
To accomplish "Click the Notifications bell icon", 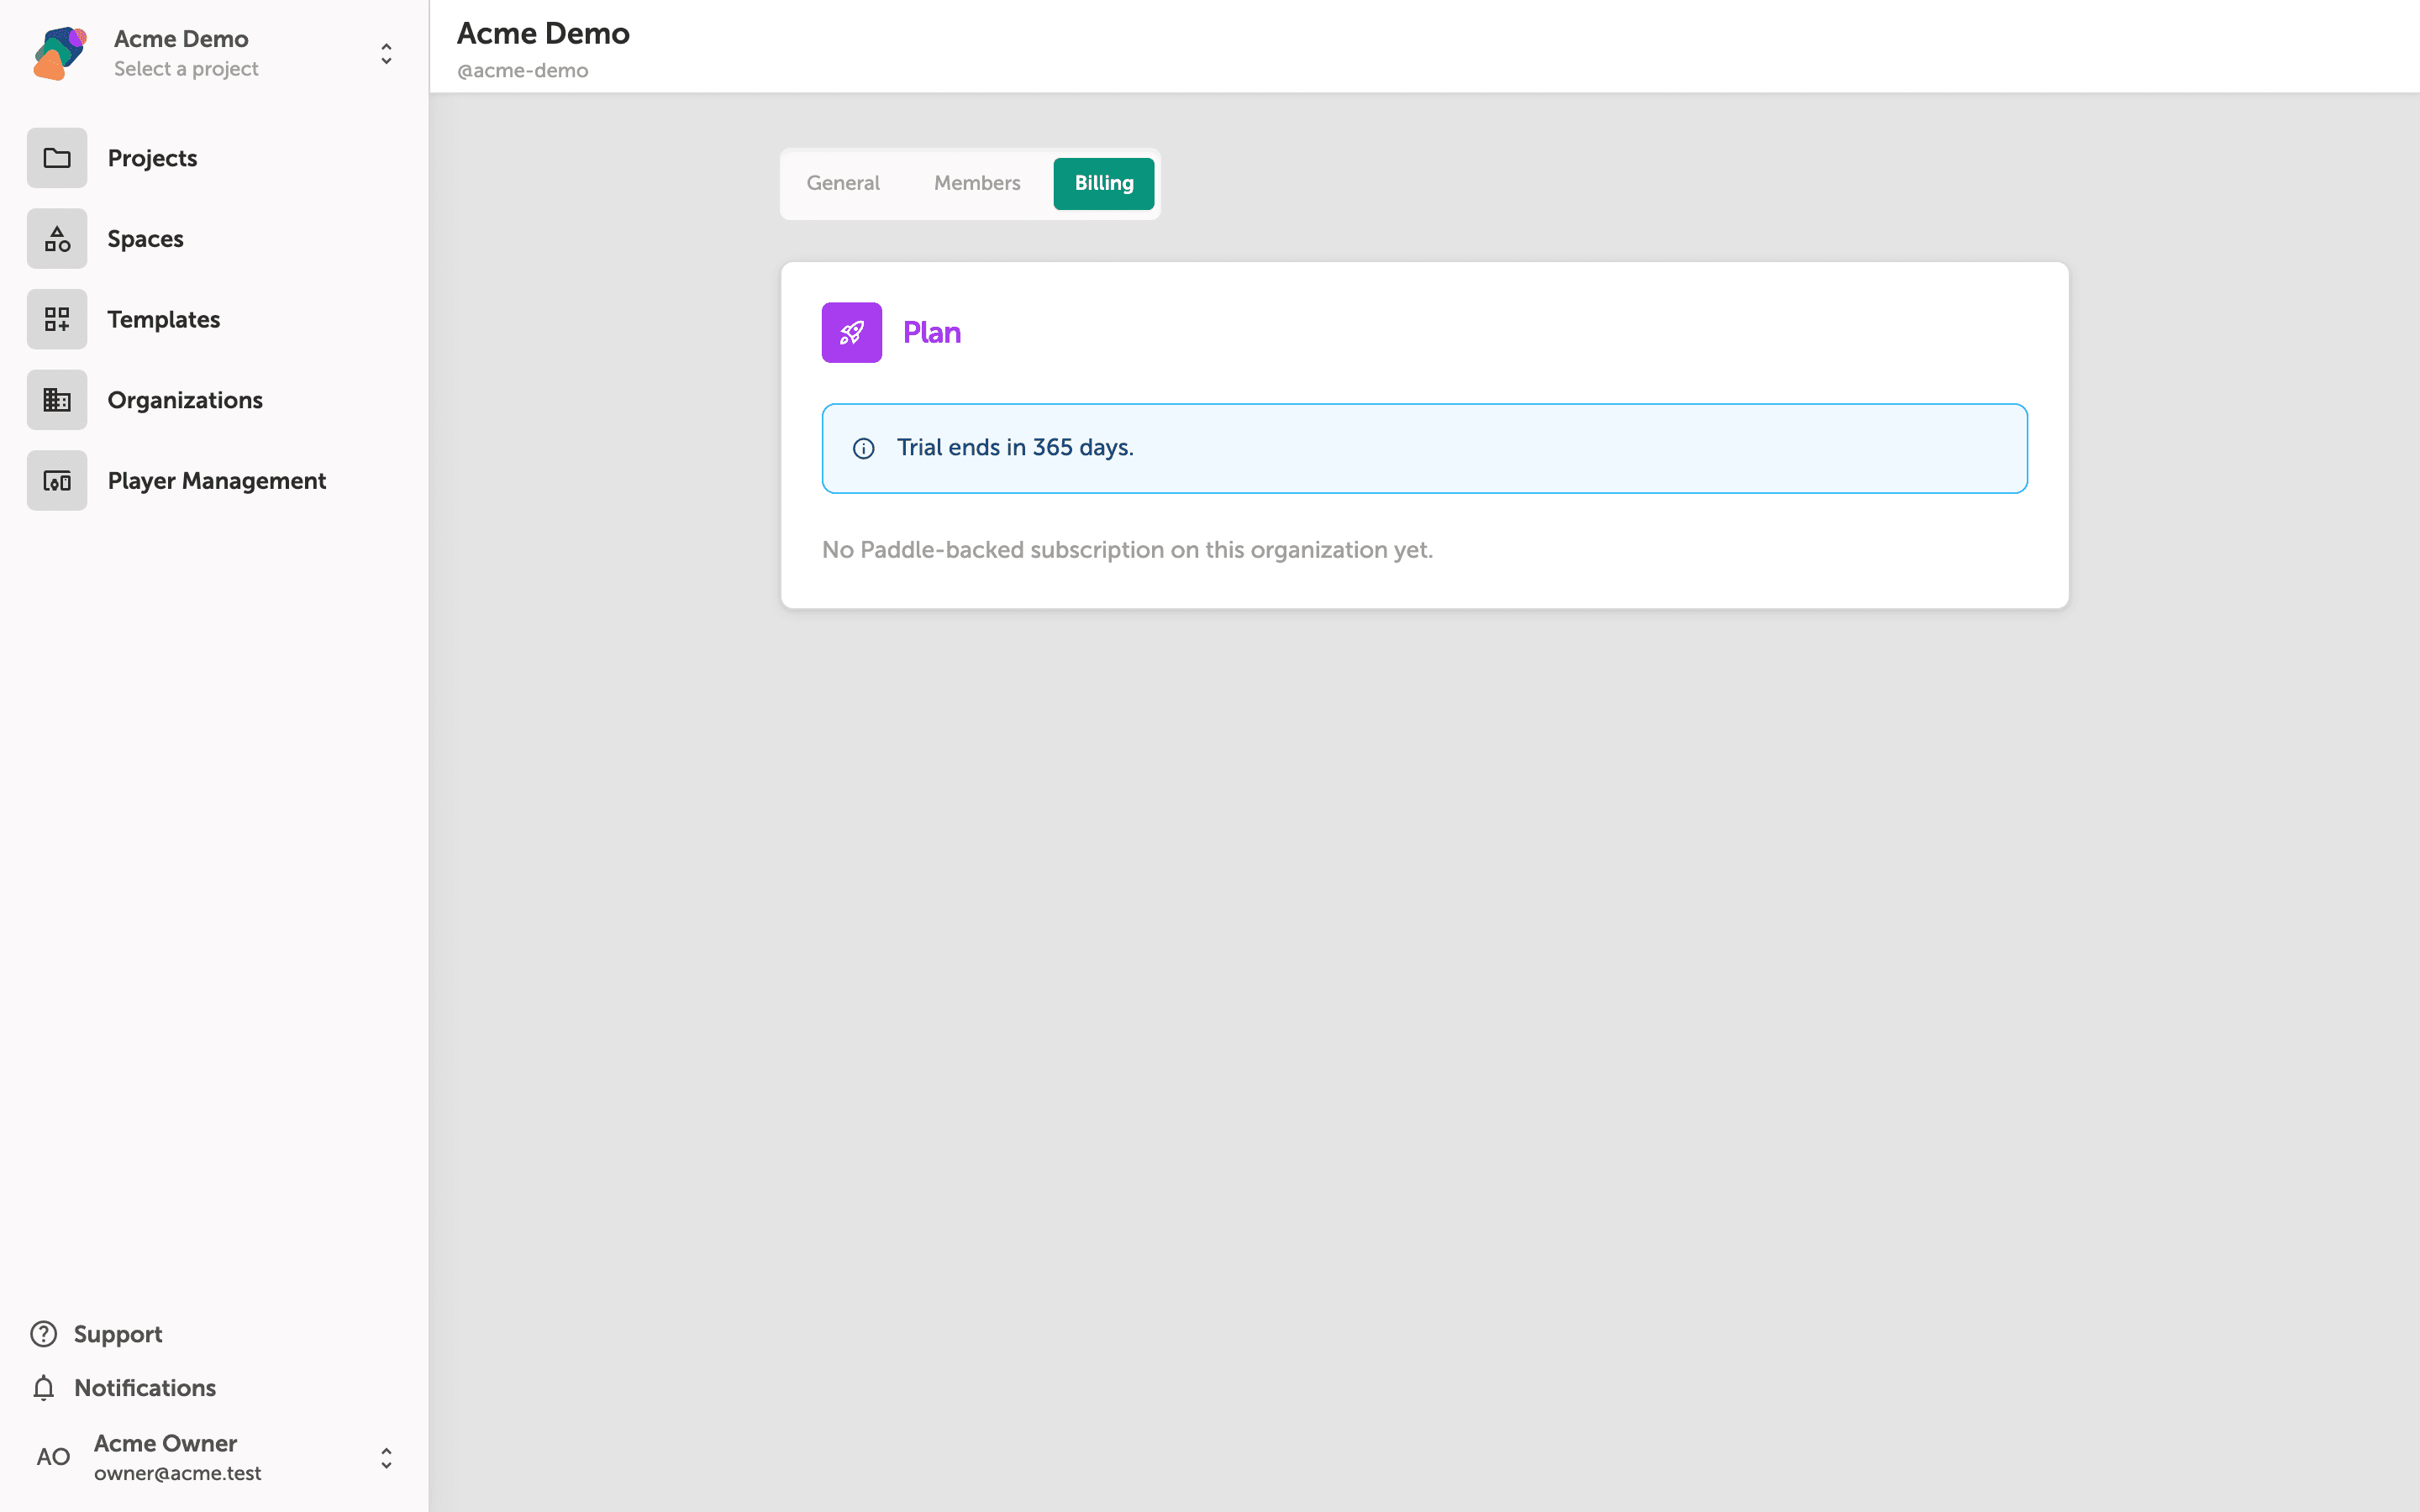I will [44, 1388].
